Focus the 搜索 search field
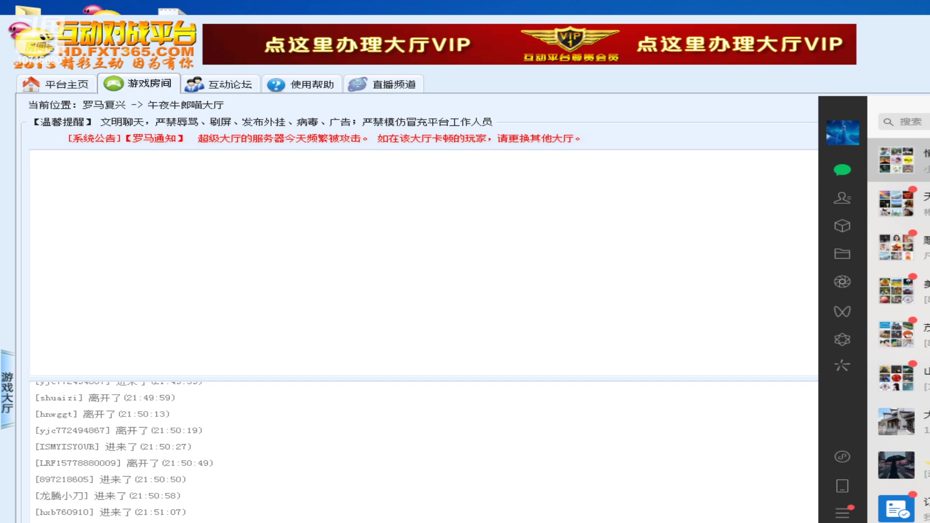Viewport: 930px width, 523px height. pos(904,122)
